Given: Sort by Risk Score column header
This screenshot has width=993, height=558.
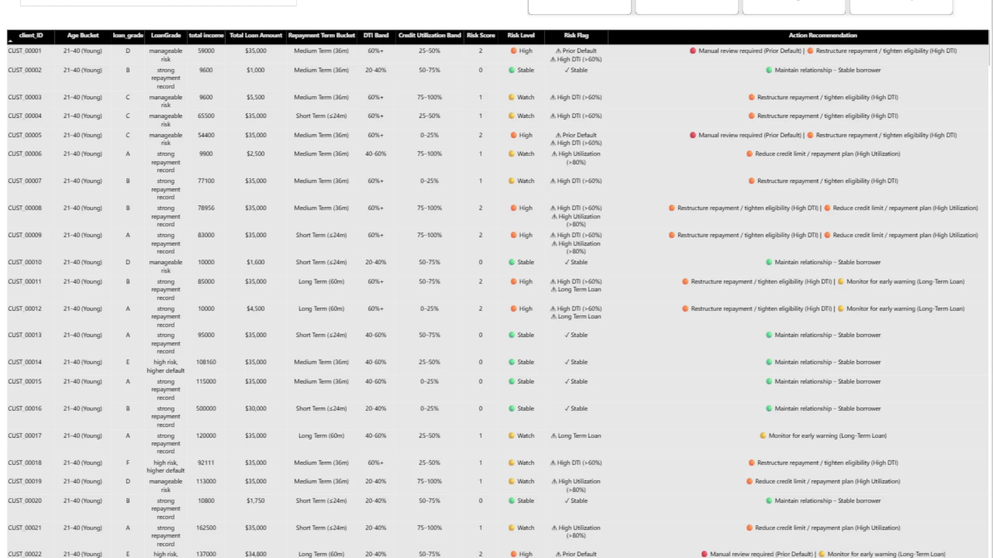Looking at the screenshot, I should tap(480, 36).
